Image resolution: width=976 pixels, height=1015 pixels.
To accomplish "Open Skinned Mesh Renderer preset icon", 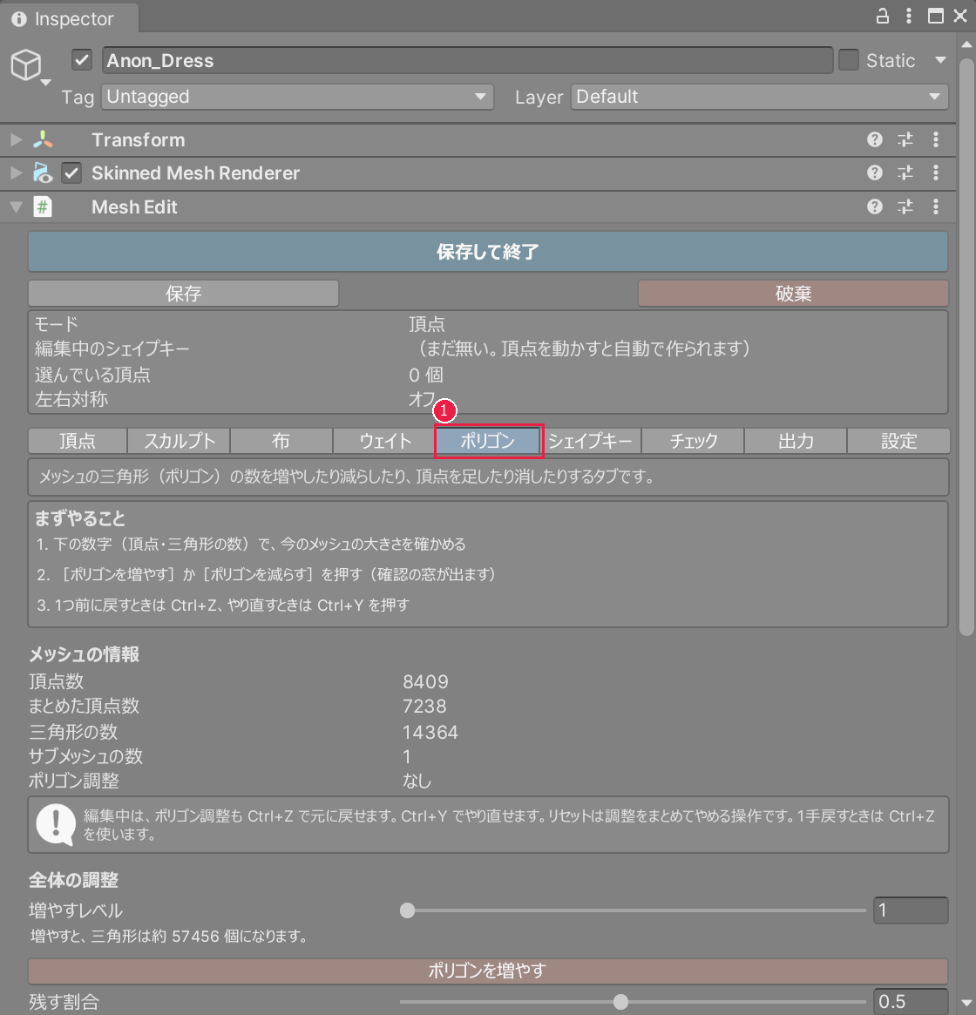I will (x=905, y=173).
